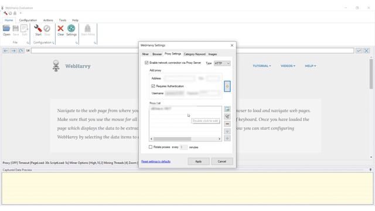
Task: Select the Proxy Settings tab
Action: (173, 54)
